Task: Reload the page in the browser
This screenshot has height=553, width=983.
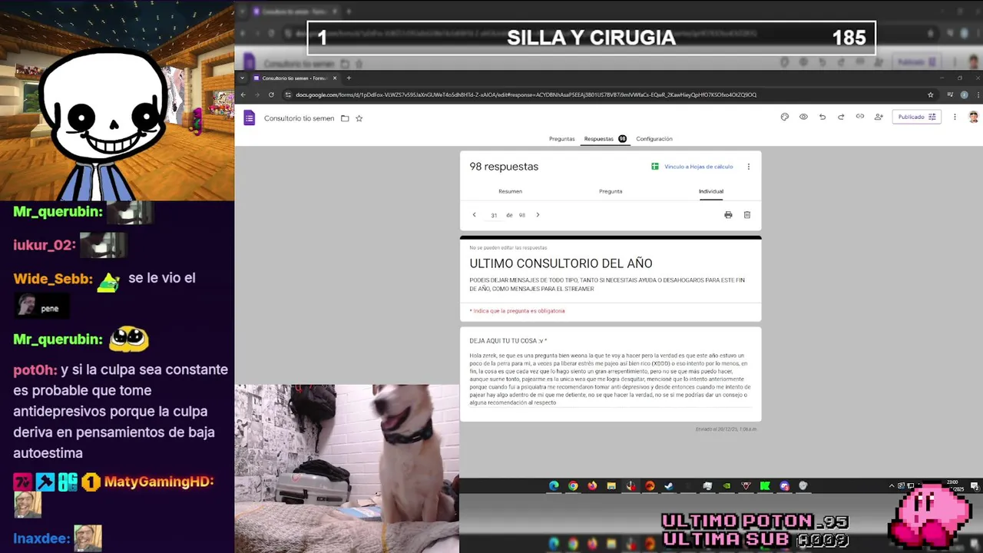Action: click(x=271, y=94)
